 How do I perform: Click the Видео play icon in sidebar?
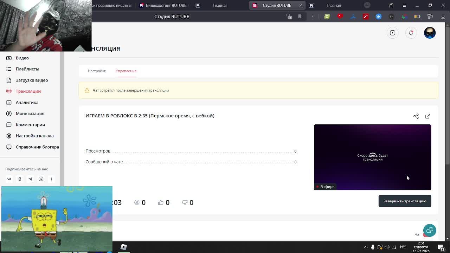pos(9,58)
